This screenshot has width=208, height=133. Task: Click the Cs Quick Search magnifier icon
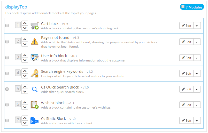tap(34, 89)
